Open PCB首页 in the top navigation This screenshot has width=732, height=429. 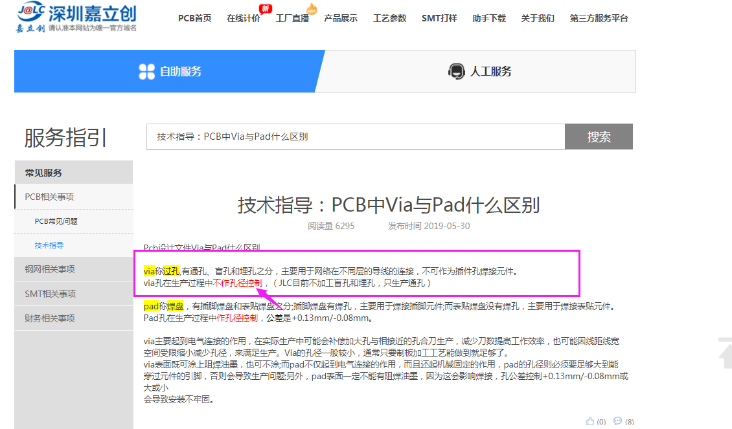point(194,18)
